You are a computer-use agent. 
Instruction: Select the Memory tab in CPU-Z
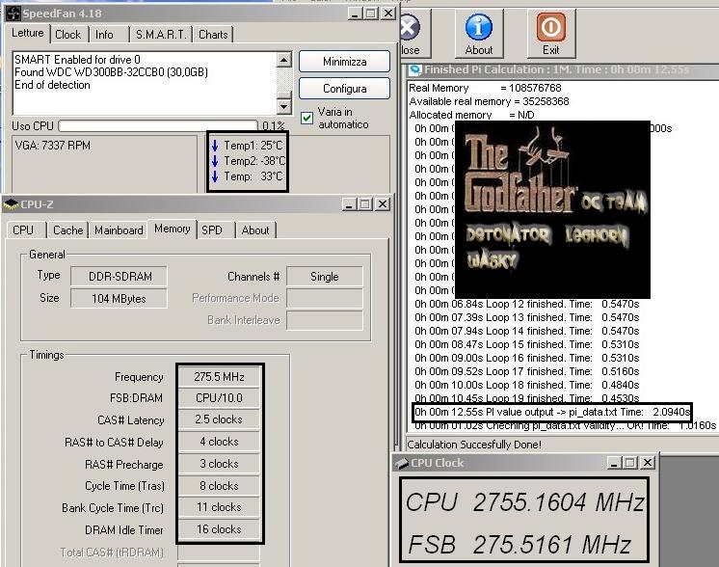point(172,229)
